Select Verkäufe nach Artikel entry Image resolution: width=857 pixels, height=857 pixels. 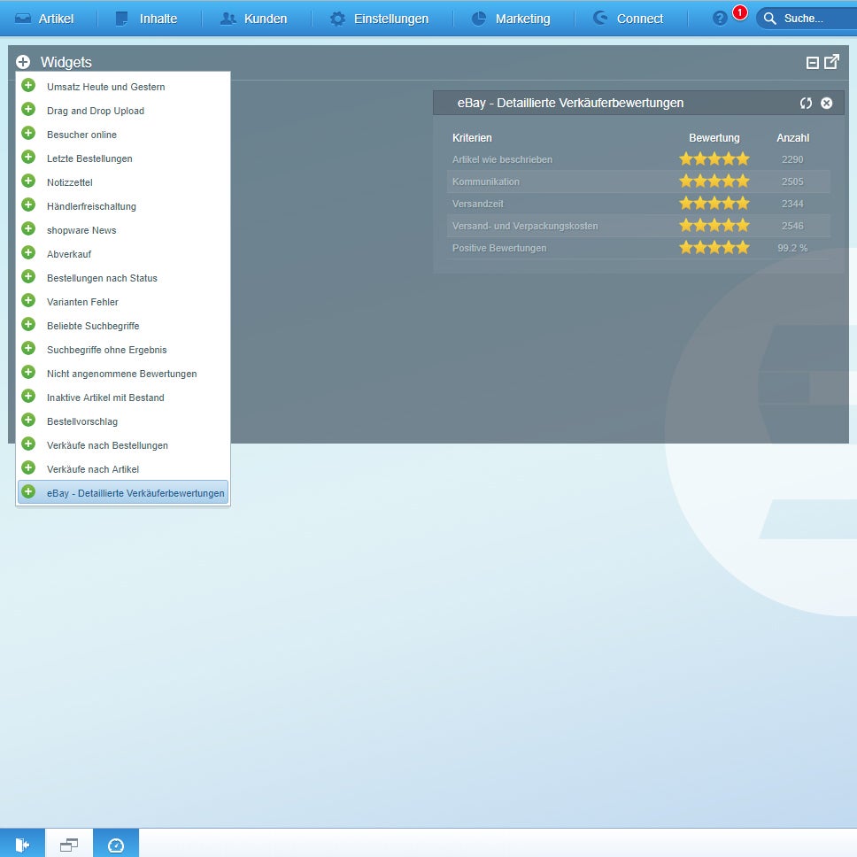123,469
